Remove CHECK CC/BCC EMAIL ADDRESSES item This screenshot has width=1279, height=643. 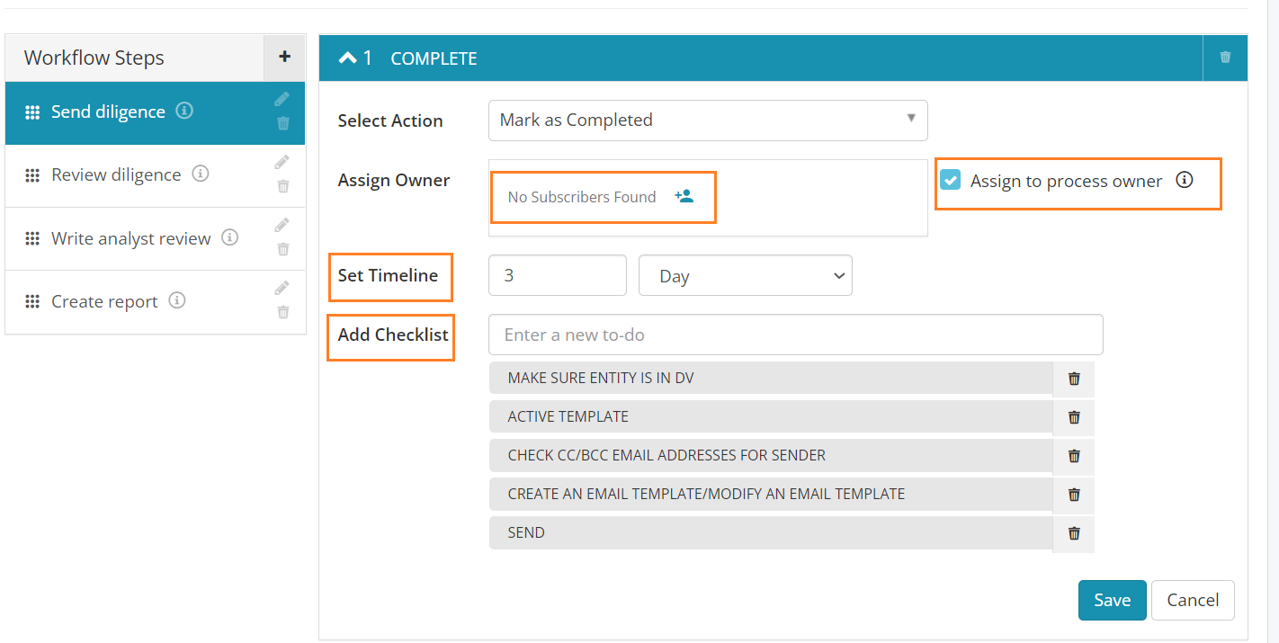[1074, 456]
